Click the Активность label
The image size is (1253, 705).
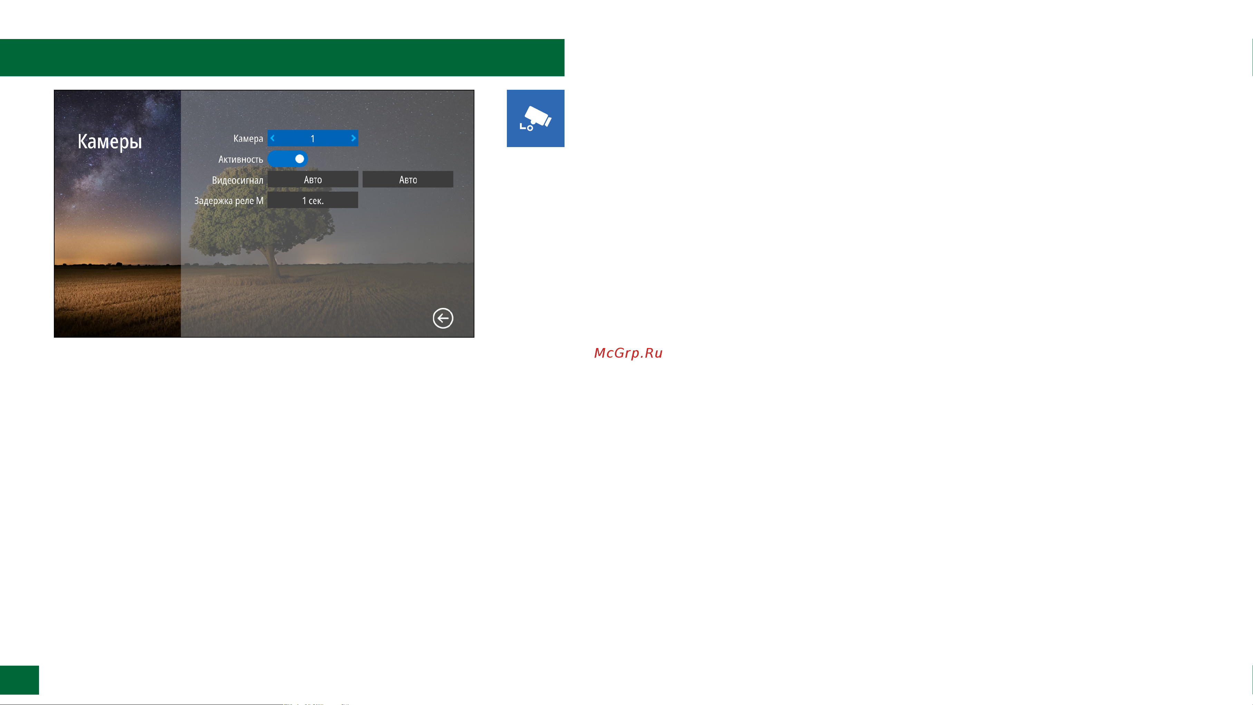241,159
